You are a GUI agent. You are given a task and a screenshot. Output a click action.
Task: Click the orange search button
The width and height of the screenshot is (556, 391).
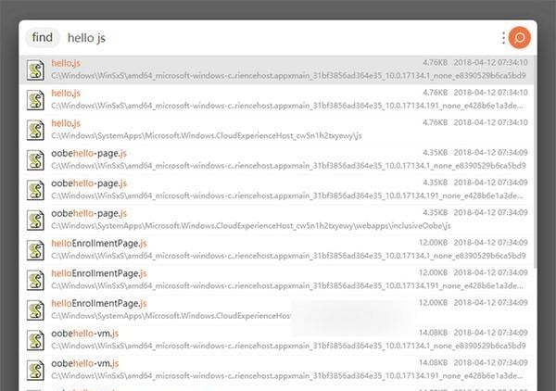click(x=520, y=37)
